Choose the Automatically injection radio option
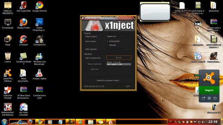 pyautogui.click(x=113, y=41)
